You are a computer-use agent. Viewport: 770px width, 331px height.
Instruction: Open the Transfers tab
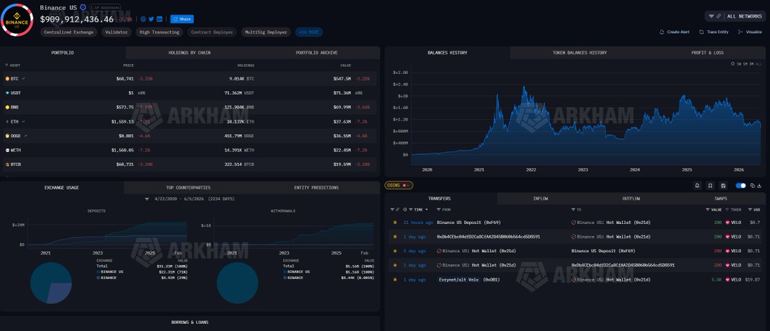[x=439, y=199]
